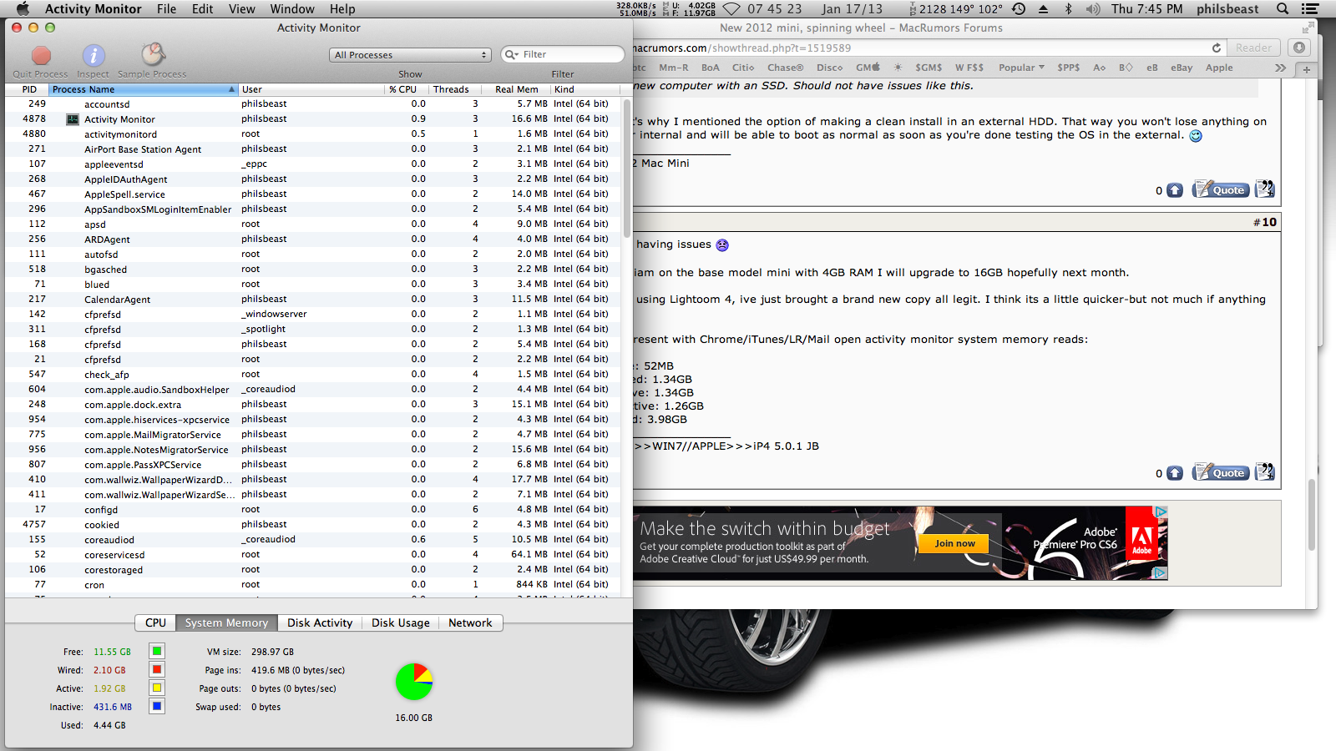Click the sun icon bookmark in Safari

[898, 68]
